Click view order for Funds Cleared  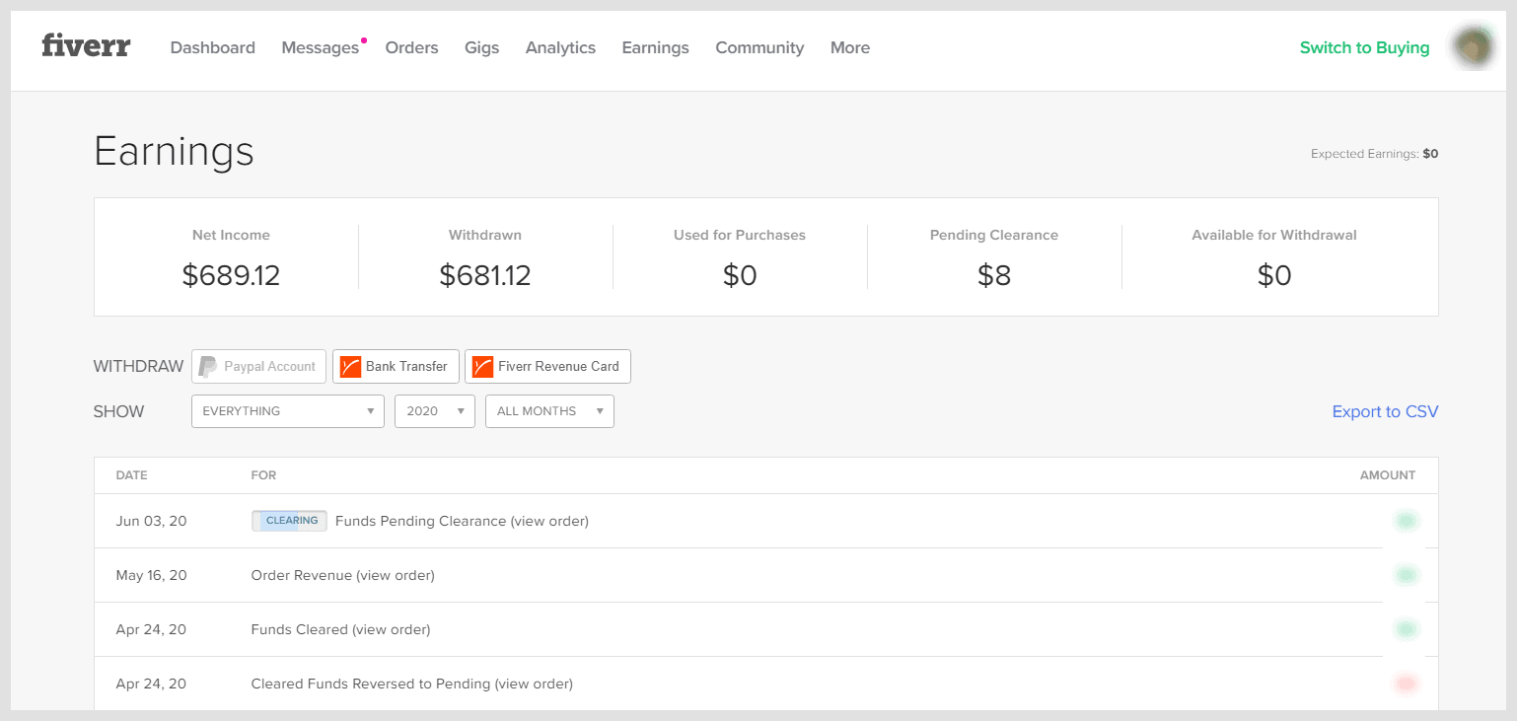coord(391,629)
